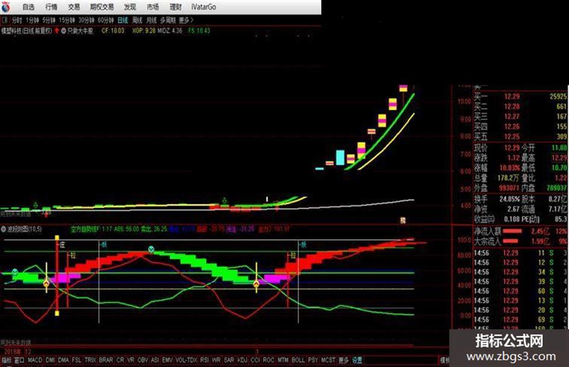Switch to the 1分钟 chart period
This screenshot has width=569, height=367.
point(33,20)
